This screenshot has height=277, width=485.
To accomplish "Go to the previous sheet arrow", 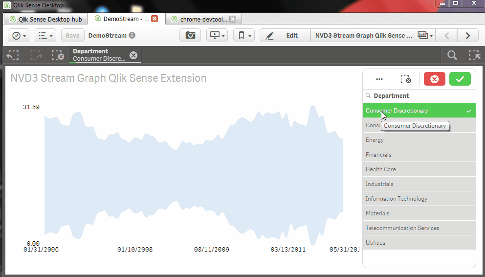I will pos(447,35).
